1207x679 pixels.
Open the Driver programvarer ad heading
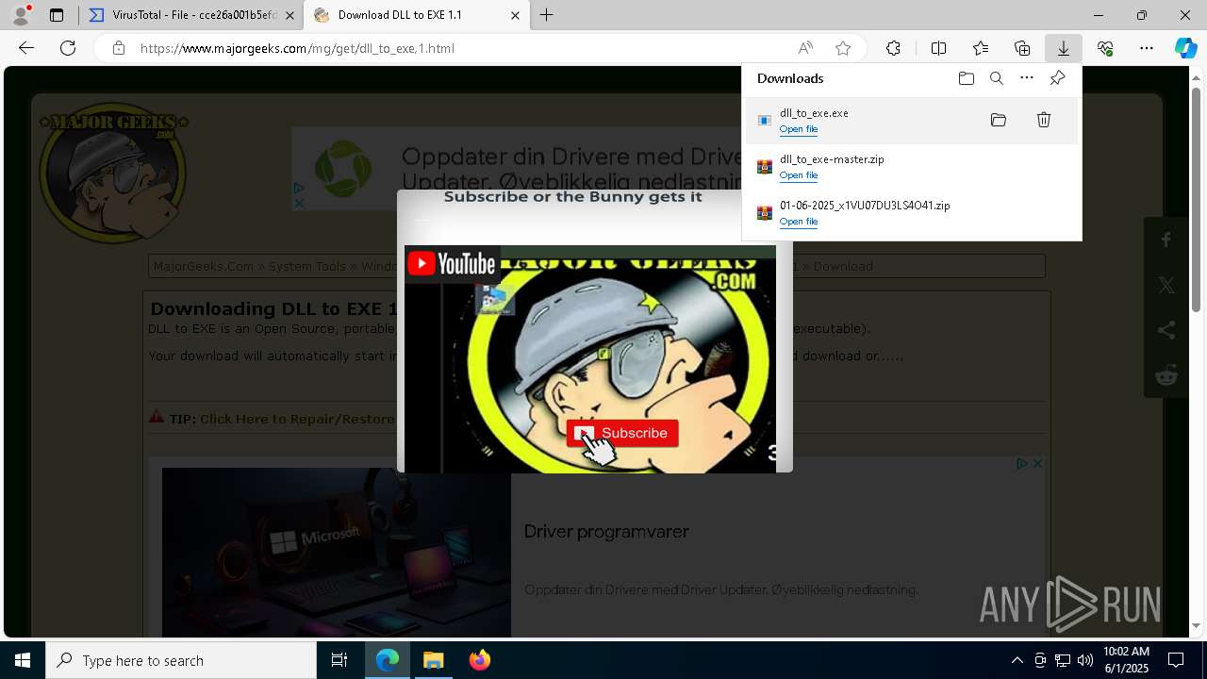coord(606,531)
